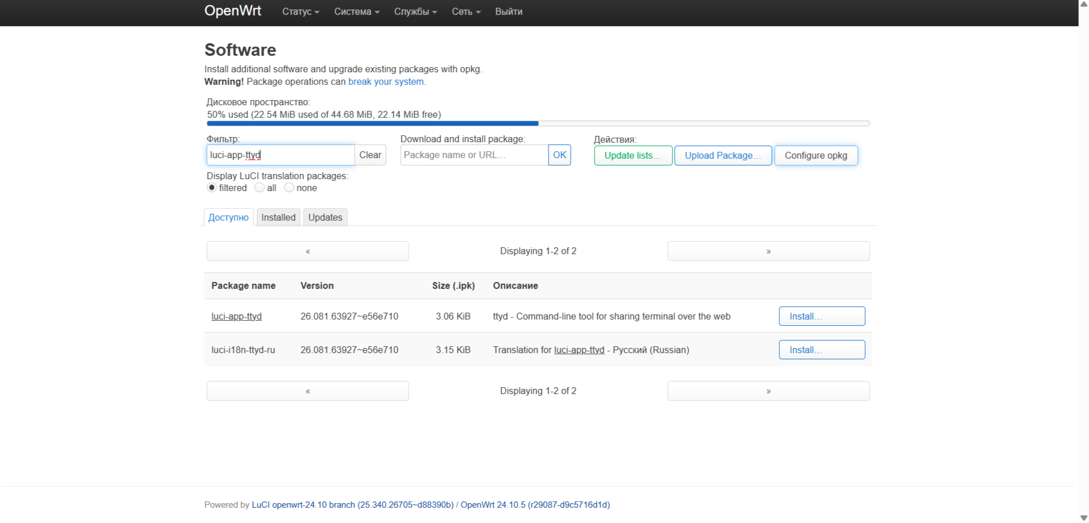Go to previous page using bottom « button
Screen dimensions: 1089x523
click(x=307, y=391)
